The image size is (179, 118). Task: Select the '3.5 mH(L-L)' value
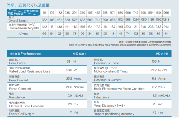point(161,96)
